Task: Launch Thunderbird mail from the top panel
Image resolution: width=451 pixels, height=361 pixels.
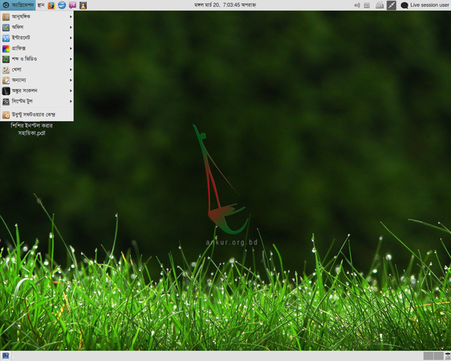Action: coord(62,5)
